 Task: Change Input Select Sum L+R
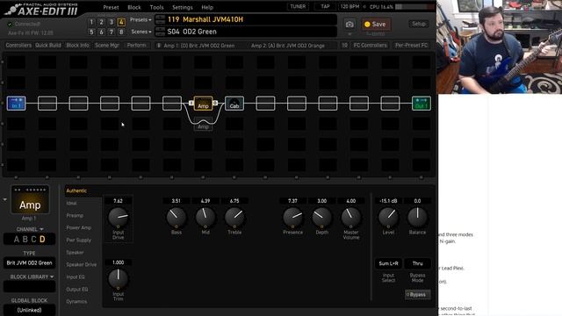[x=388, y=263]
